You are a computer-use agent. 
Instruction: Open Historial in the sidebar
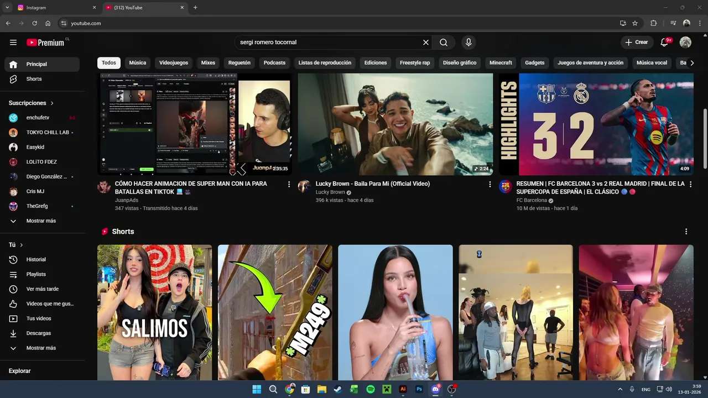point(42,259)
